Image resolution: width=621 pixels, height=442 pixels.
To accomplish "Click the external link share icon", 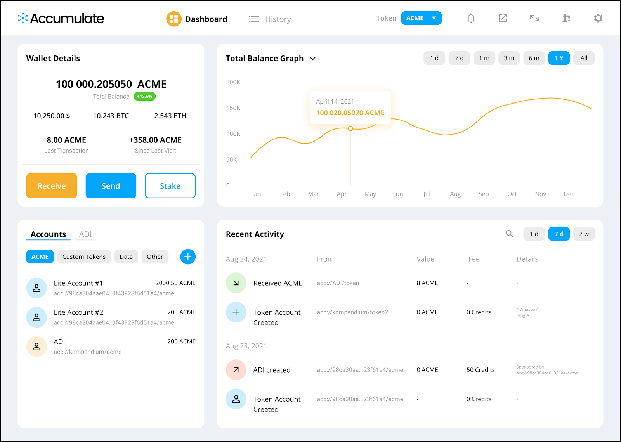I will point(503,18).
